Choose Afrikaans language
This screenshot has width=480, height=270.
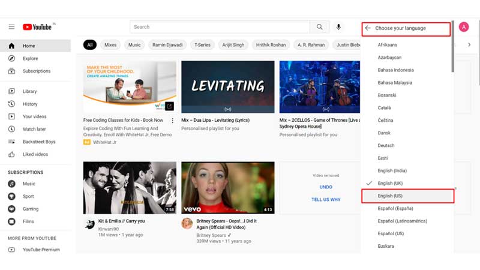click(407, 44)
